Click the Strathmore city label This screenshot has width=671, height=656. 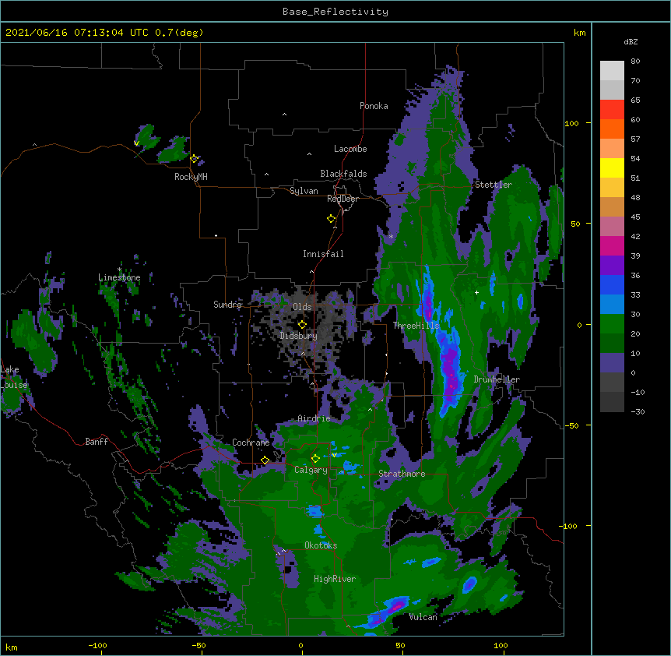pos(402,474)
